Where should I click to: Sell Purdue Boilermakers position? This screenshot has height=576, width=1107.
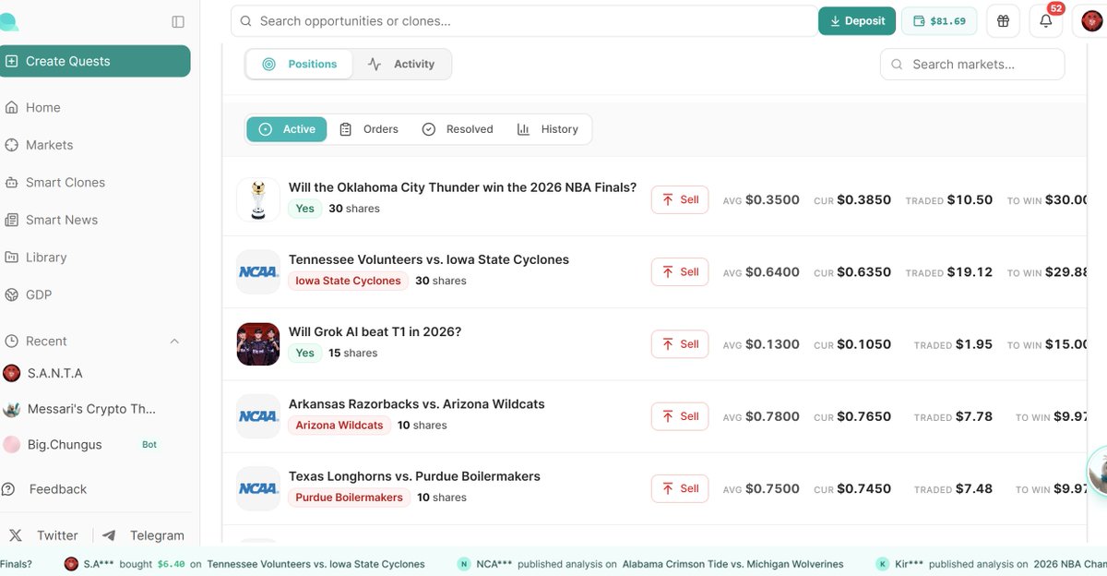pos(680,488)
